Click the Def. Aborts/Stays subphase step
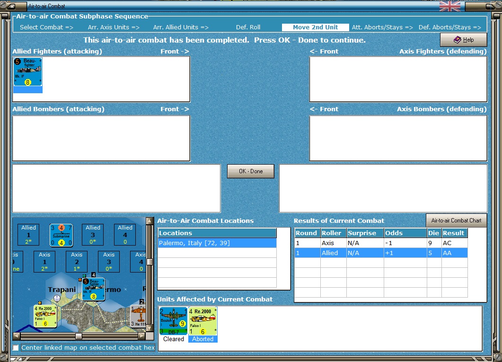502x362 pixels. coord(450,27)
